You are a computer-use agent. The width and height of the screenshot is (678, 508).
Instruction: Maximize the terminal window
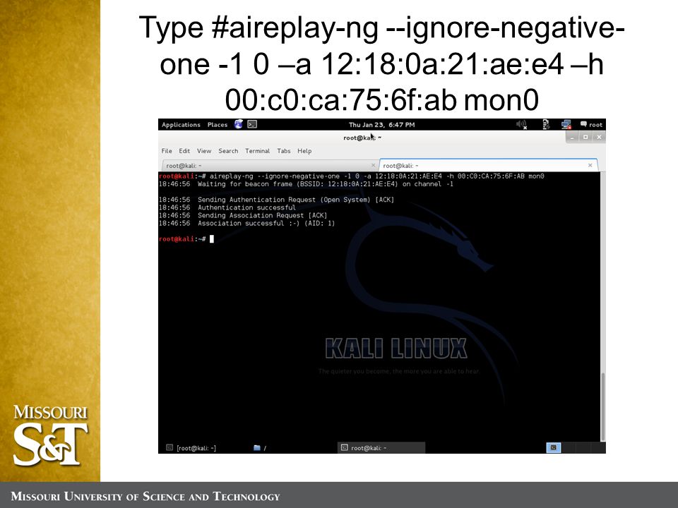[x=585, y=138]
